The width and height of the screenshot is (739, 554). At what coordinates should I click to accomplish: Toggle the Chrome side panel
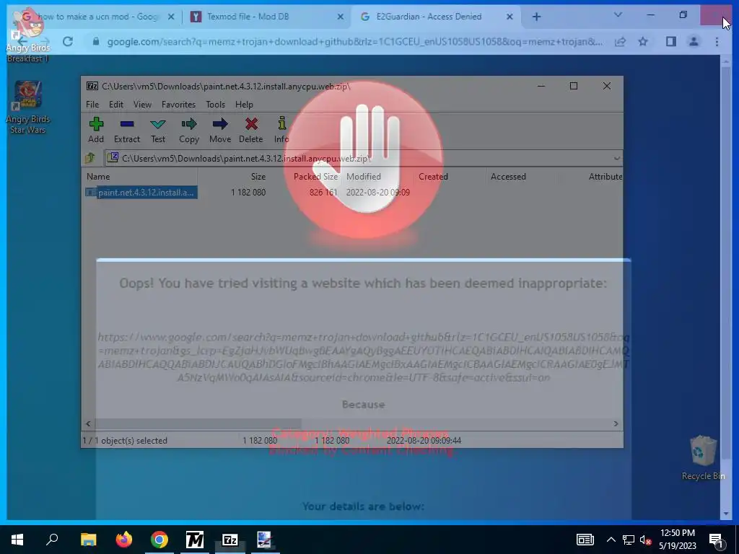pyautogui.click(x=671, y=42)
